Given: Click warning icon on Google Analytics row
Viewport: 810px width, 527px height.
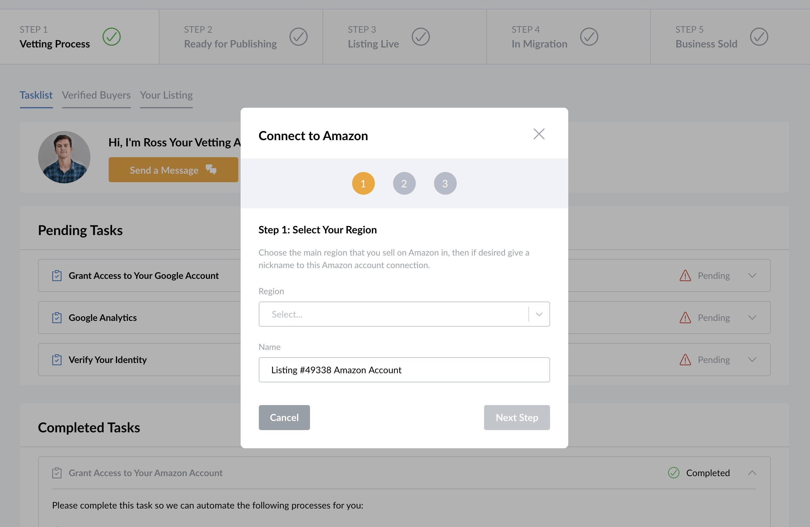Looking at the screenshot, I should click(685, 318).
